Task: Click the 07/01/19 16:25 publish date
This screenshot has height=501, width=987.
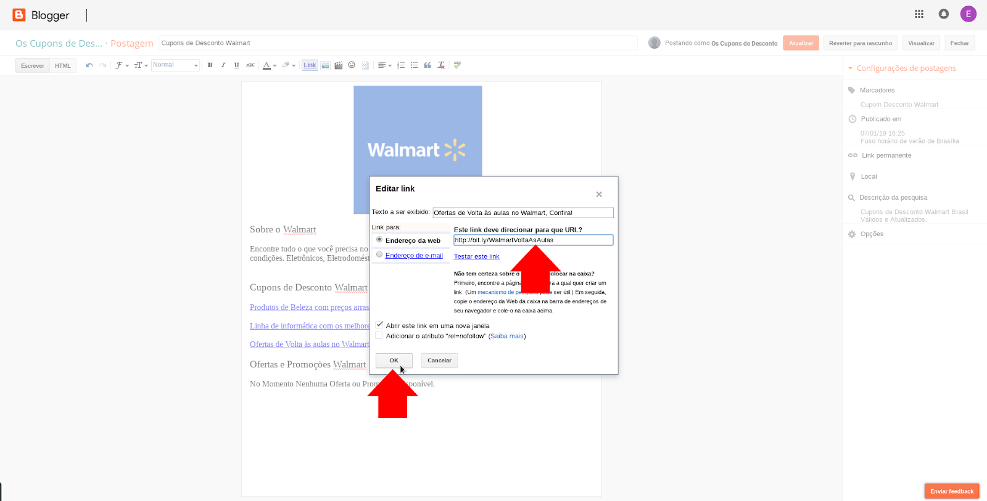Action: 883,133
